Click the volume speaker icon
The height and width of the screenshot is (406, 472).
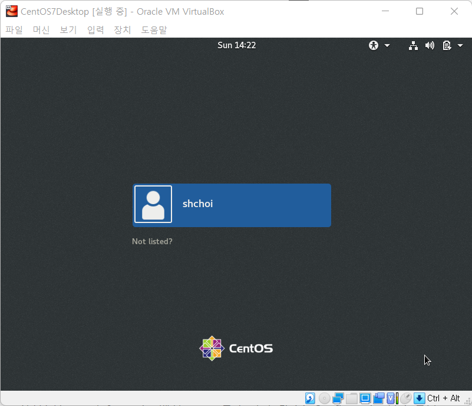click(430, 46)
